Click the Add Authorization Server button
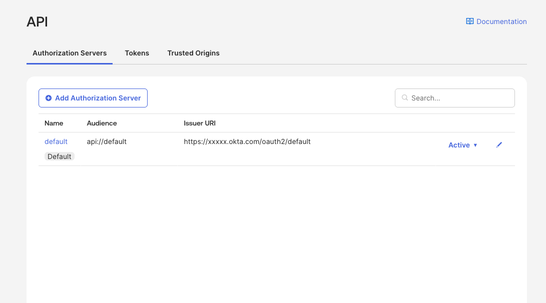The image size is (546, 303). tap(93, 97)
